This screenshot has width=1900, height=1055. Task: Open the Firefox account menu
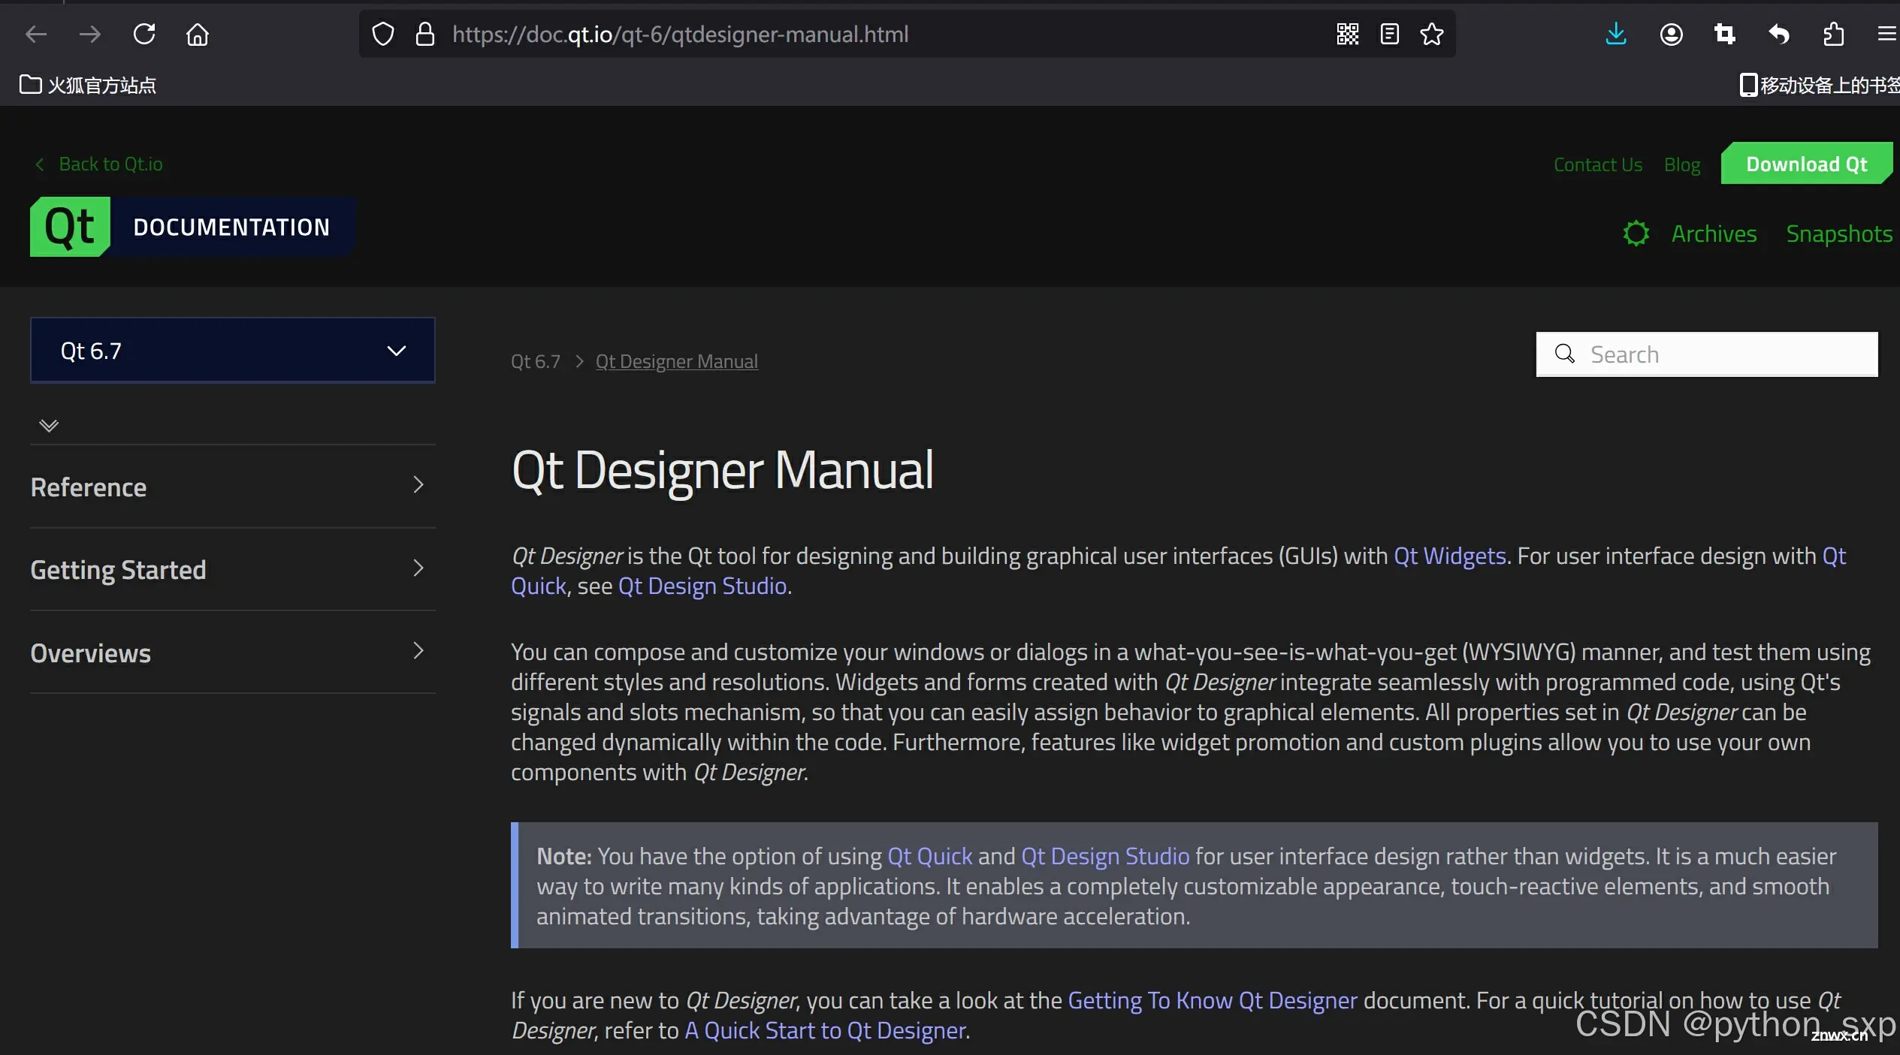(x=1672, y=34)
